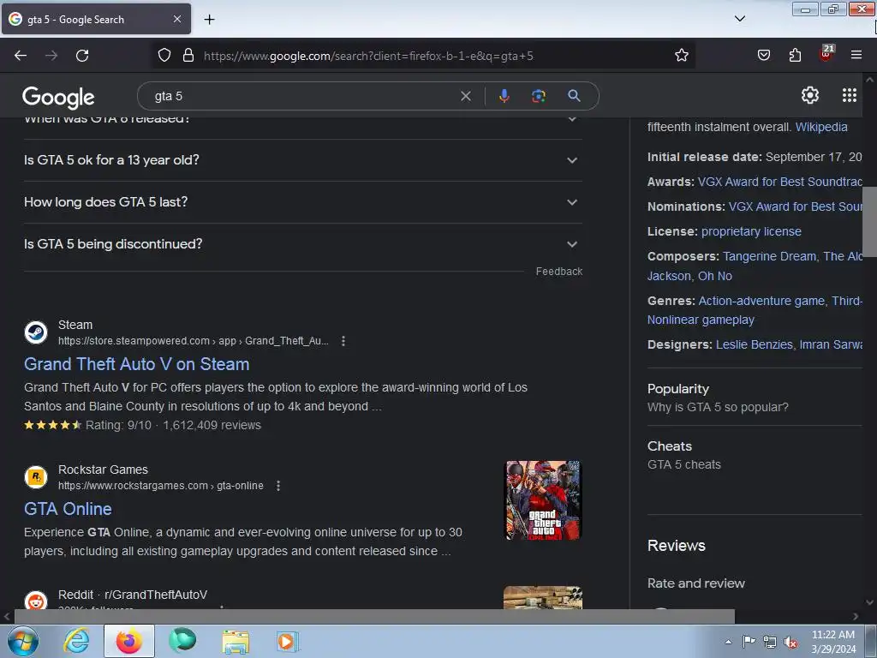Expand 'Is GTA 5 ok for a 13 year old?'
The image size is (877, 658).
(302, 160)
